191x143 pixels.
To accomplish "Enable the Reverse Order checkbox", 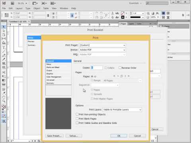I will pyautogui.click(x=120, y=68).
